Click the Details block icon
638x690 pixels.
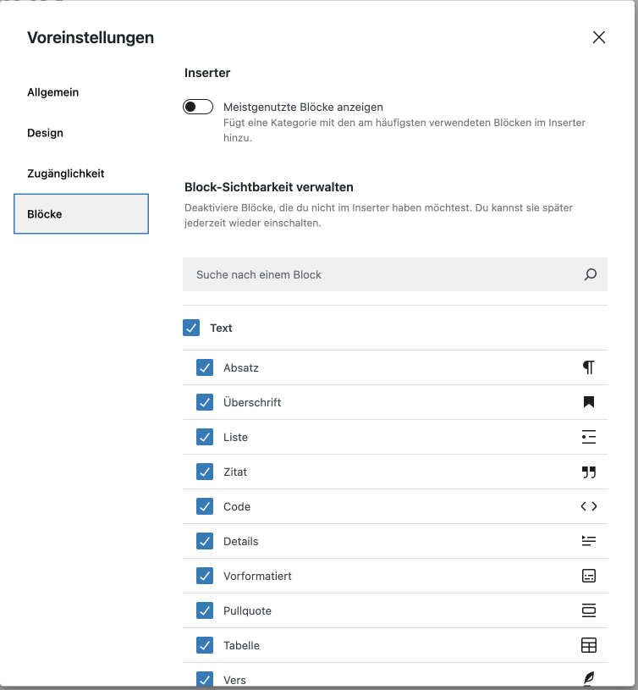589,541
